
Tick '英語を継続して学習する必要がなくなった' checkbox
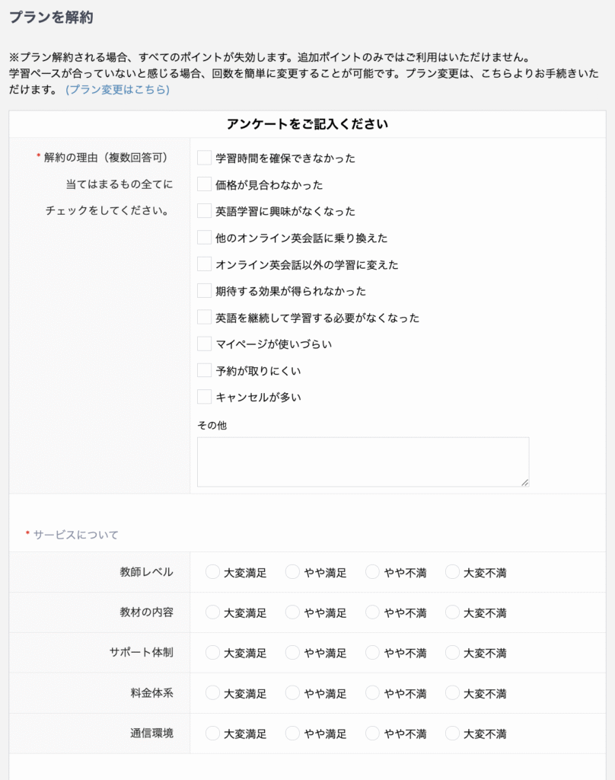204,317
